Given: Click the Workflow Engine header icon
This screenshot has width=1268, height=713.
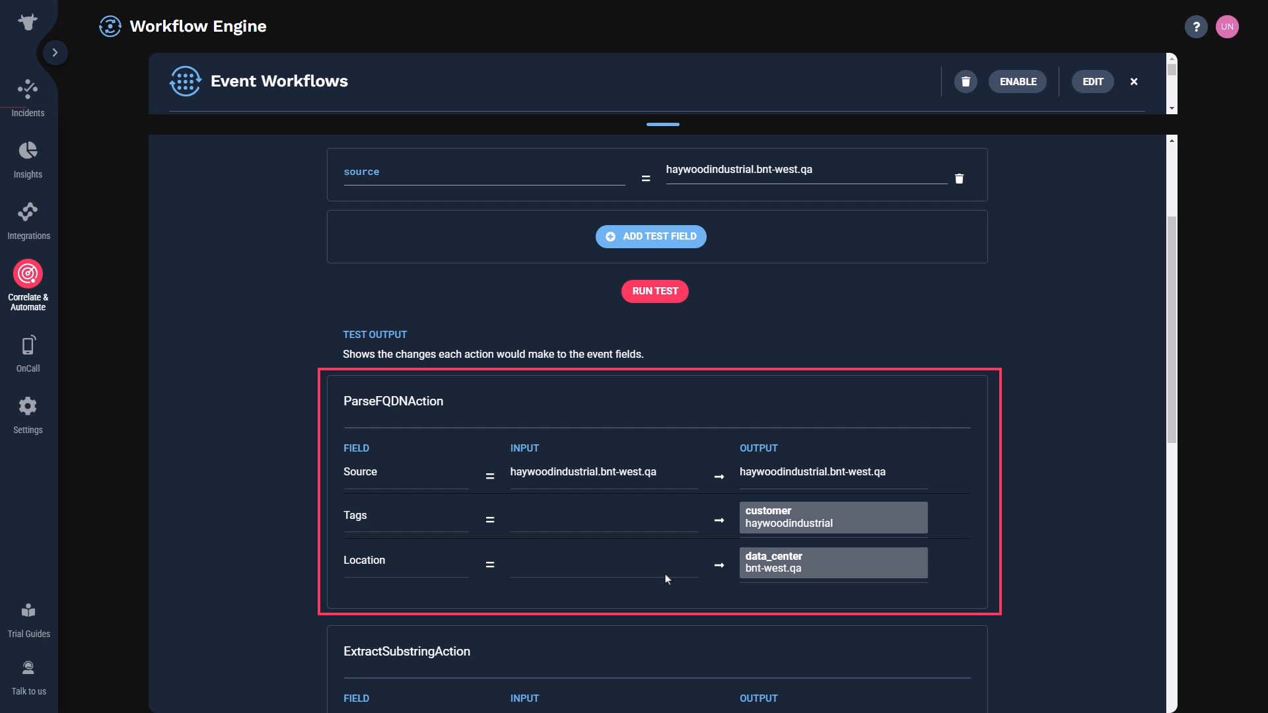Looking at the screenshot, I should (110, 26).
